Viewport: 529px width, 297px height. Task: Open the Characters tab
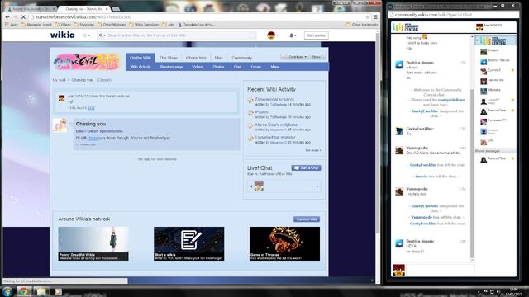(x=196, y=58)
